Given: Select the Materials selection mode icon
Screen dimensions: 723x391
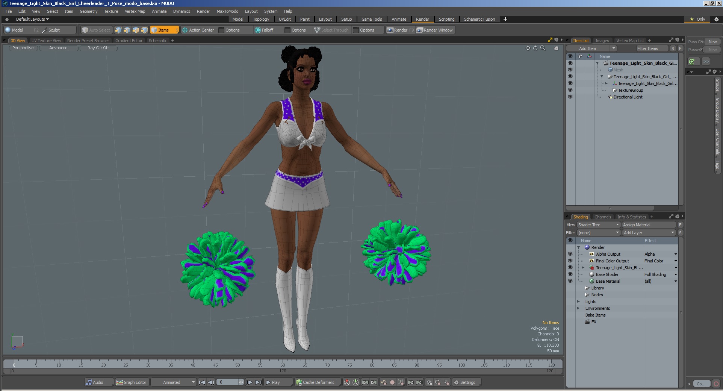Looking at the screenshot, I should click(144, 30).
